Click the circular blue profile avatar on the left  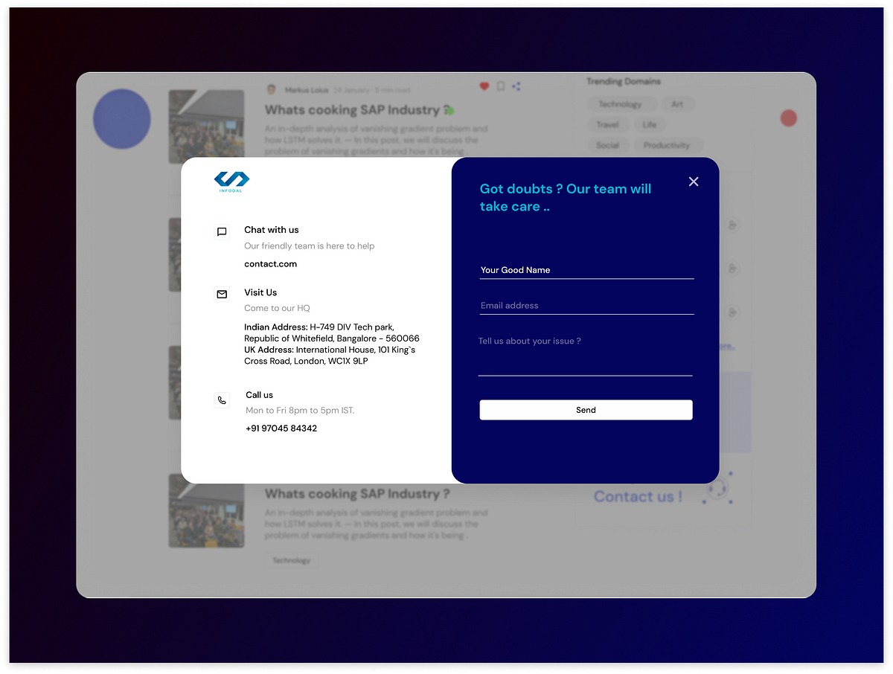click(121, 119)
